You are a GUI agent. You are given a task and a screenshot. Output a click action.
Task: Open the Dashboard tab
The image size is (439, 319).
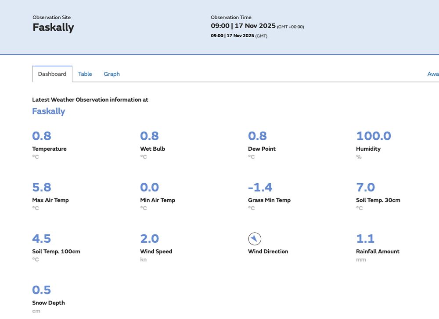(x=52, y=74)
